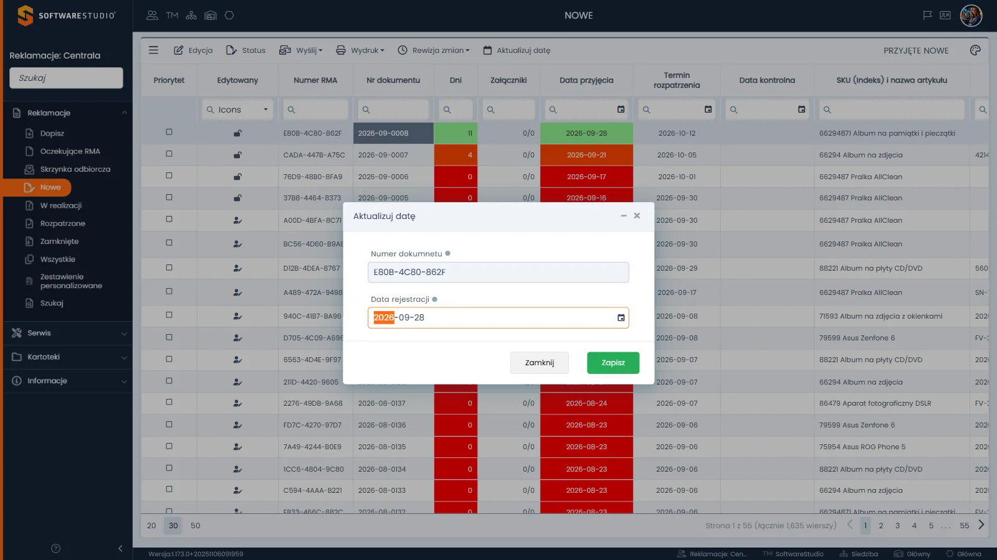The image size is (997, 560).
Task: Tick the checkbox for row C594-4AAA-B221
Action: pos(169,490)
